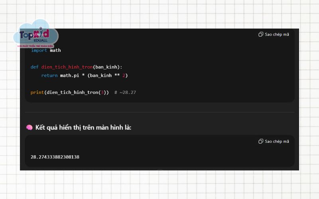The width and height of the screenshot is (319, 199).
Task: Click 'math.pi' in the return statement
Action: [69, 75]
